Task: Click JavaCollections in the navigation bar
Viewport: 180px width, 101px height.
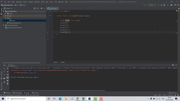Action: [x=7, y=5]
